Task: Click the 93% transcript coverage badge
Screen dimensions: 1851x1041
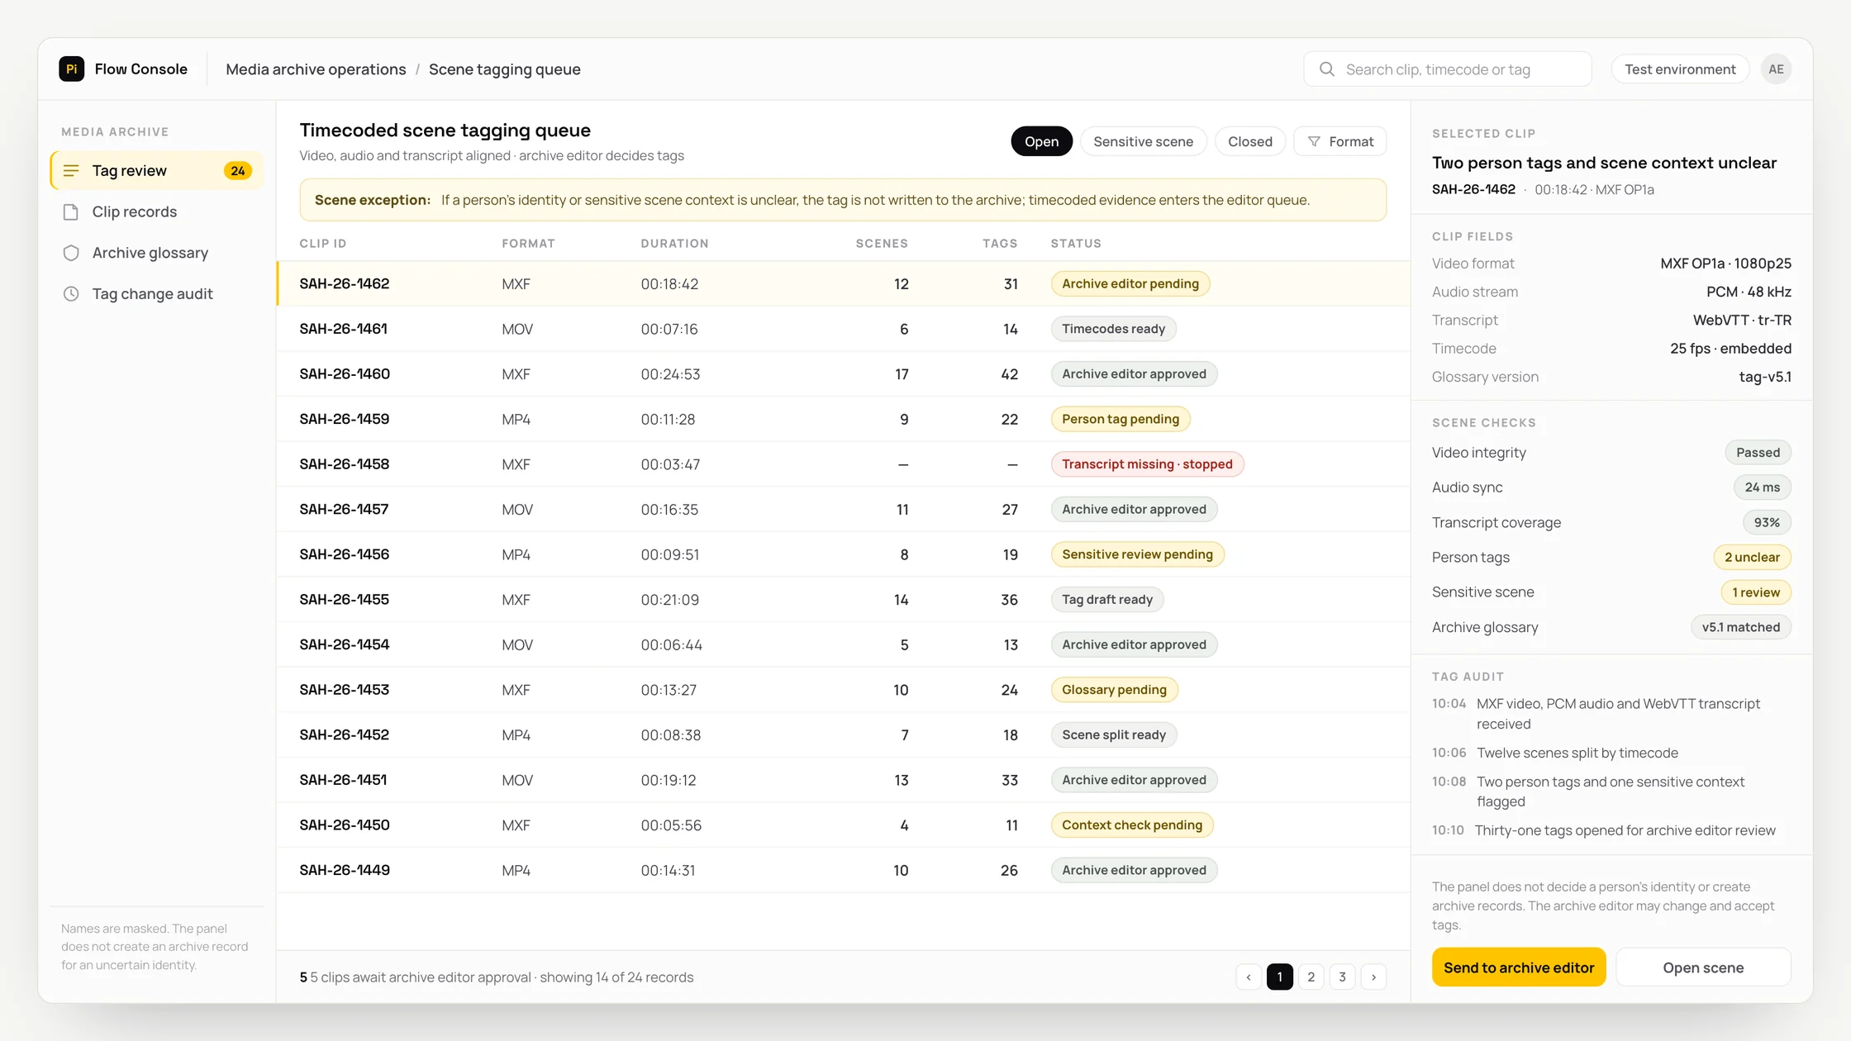Action: click(1767, 523)
